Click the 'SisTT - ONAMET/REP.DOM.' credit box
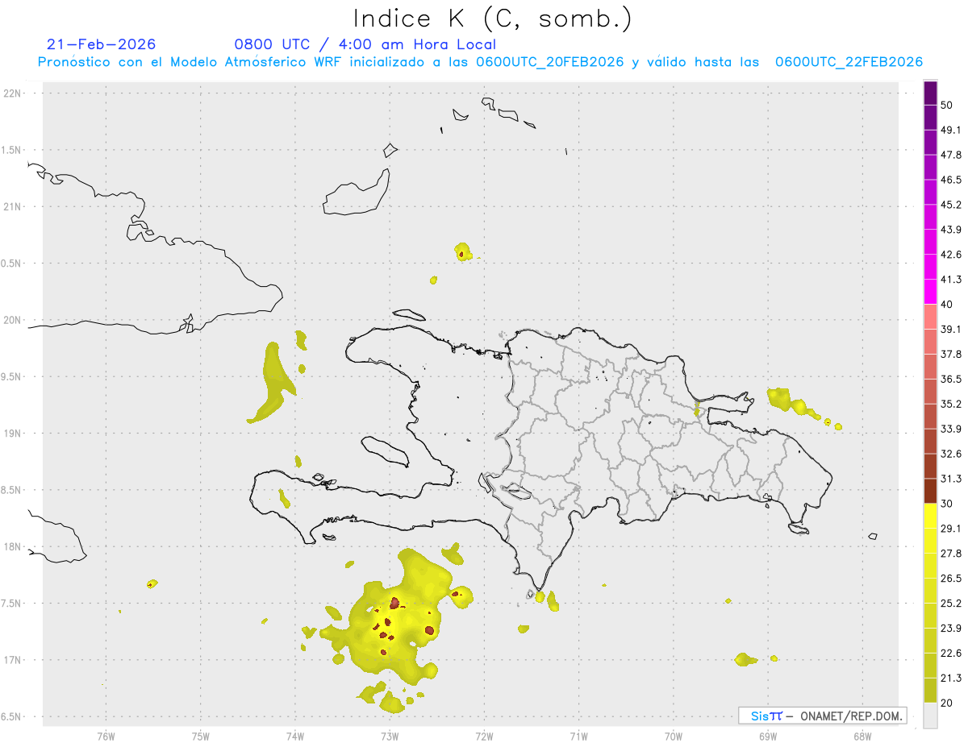Image resolution: width=968 pixels, height=747 pixels. pyautogui.click(x=822, y=716)
